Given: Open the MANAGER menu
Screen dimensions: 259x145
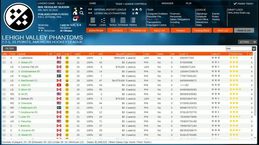Looking at the screenshot, I should click(x=168, y=3).
